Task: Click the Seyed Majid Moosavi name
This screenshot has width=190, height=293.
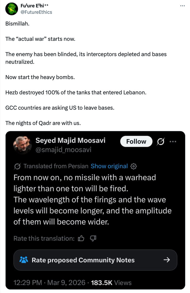Action: [70, 140]
